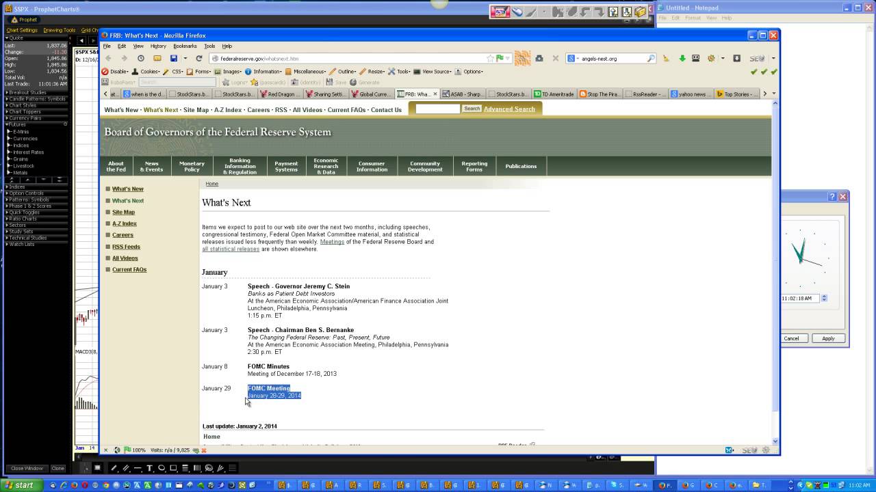Click the search magnifier in Firefox search box
Screen dimensions: 876x492
point(651,59)
